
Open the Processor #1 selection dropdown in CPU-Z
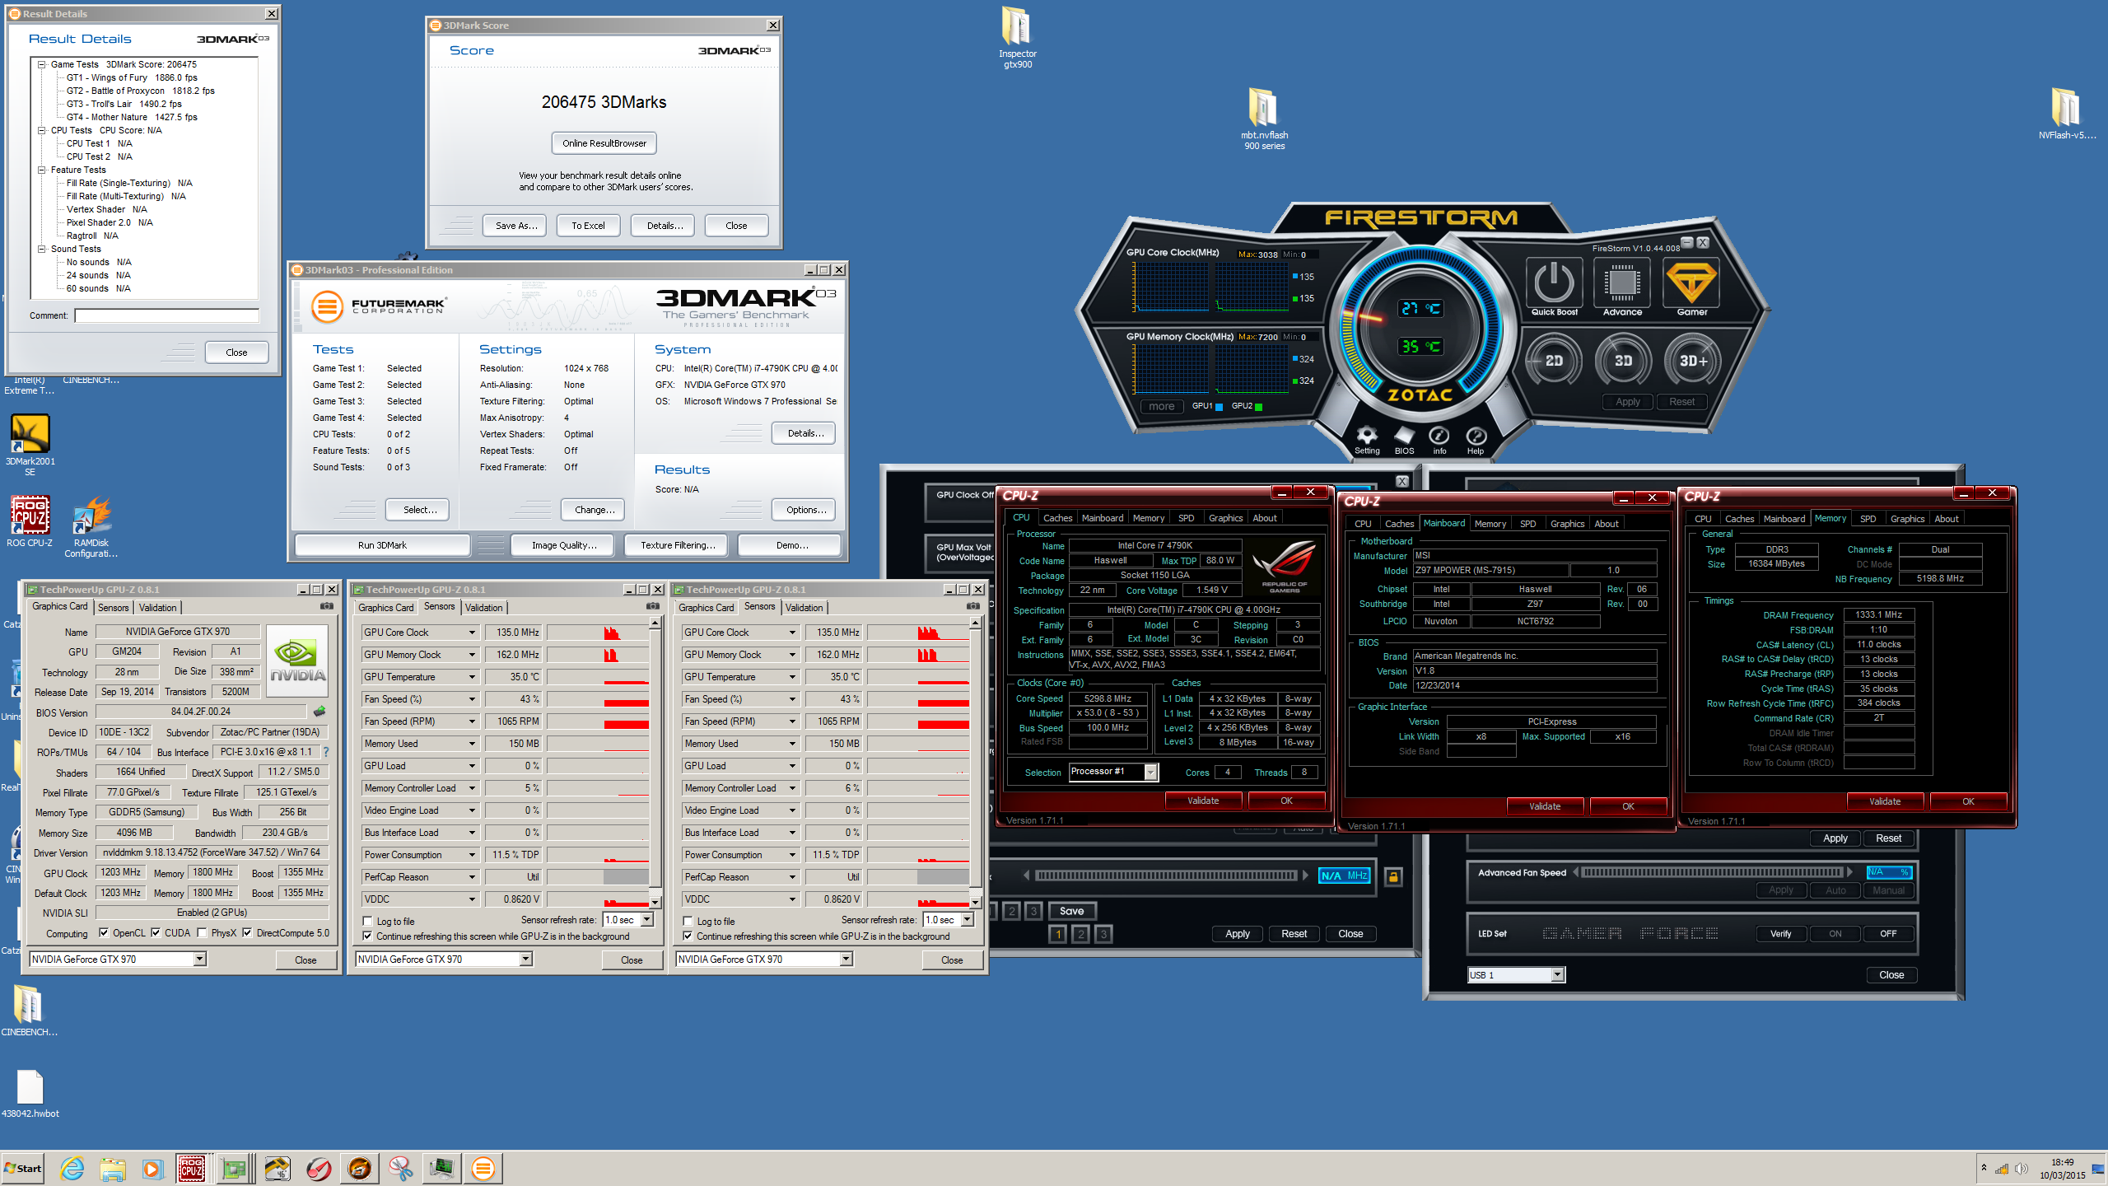(x=1150, y=773)
